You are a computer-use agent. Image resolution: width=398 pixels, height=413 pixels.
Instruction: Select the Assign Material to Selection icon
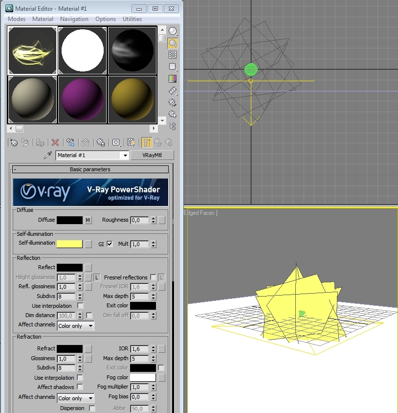(x=40, y=142)
